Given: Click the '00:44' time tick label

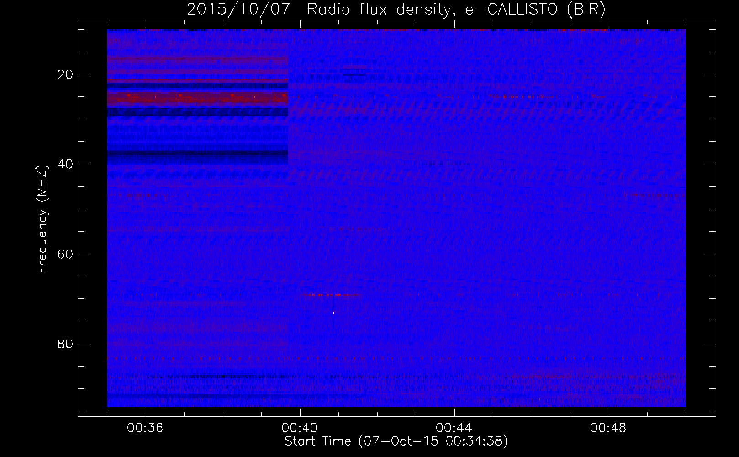Looking at the screenshot, I should point(454,428).
